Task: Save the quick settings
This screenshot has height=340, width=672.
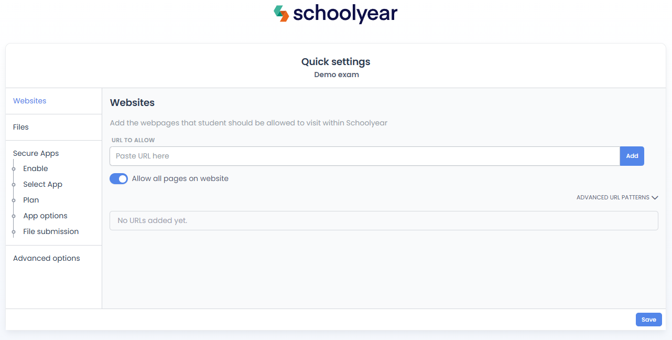Action: point(649,320)
